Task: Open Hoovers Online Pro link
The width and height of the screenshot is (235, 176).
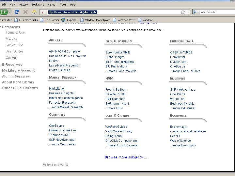Action: point(62,130)
